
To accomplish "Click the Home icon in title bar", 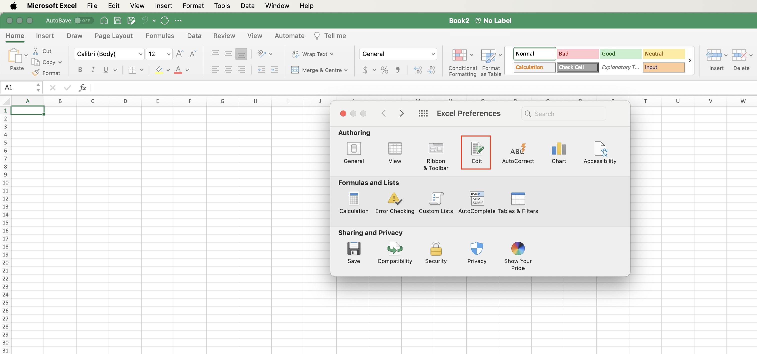I will coord(104,20).
